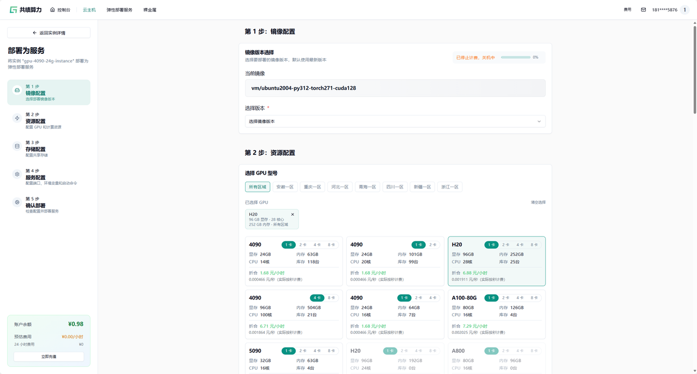
Task: Select the database icon for 存储配置
Action: point(17,146)
